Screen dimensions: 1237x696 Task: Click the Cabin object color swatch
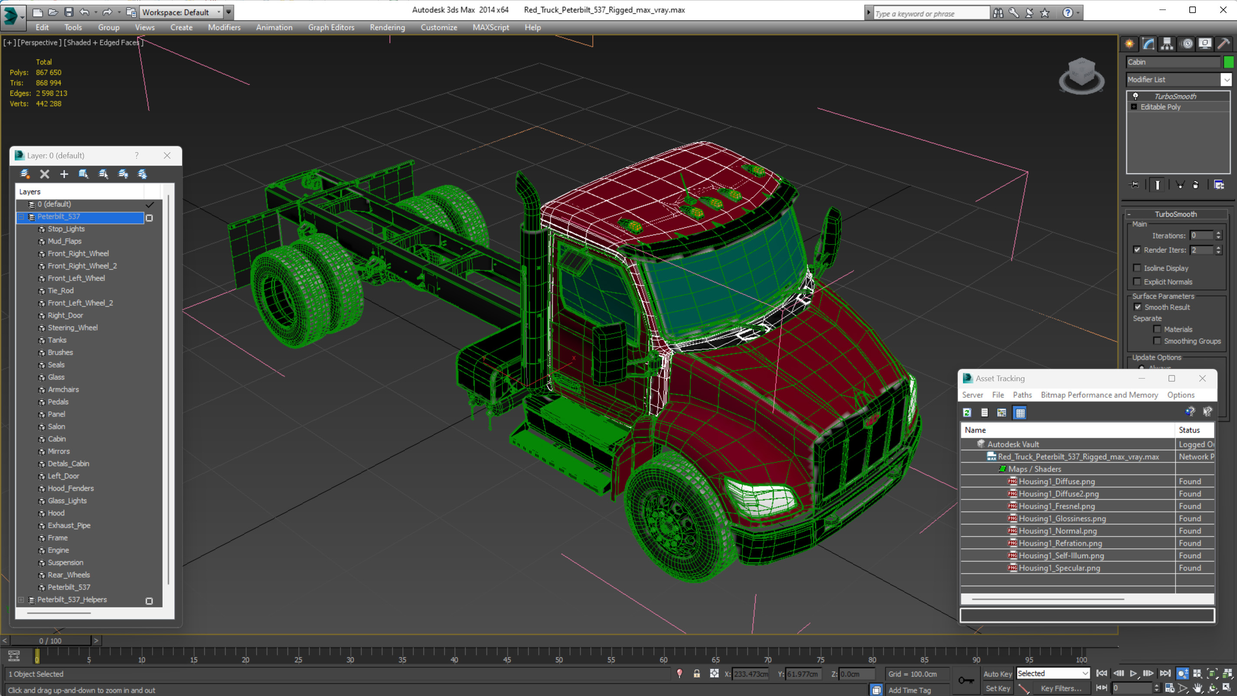(1228, 62)
